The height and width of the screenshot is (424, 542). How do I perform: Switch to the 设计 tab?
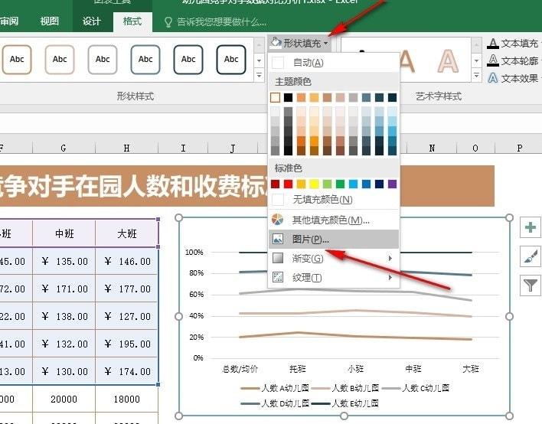coord(91,21)
